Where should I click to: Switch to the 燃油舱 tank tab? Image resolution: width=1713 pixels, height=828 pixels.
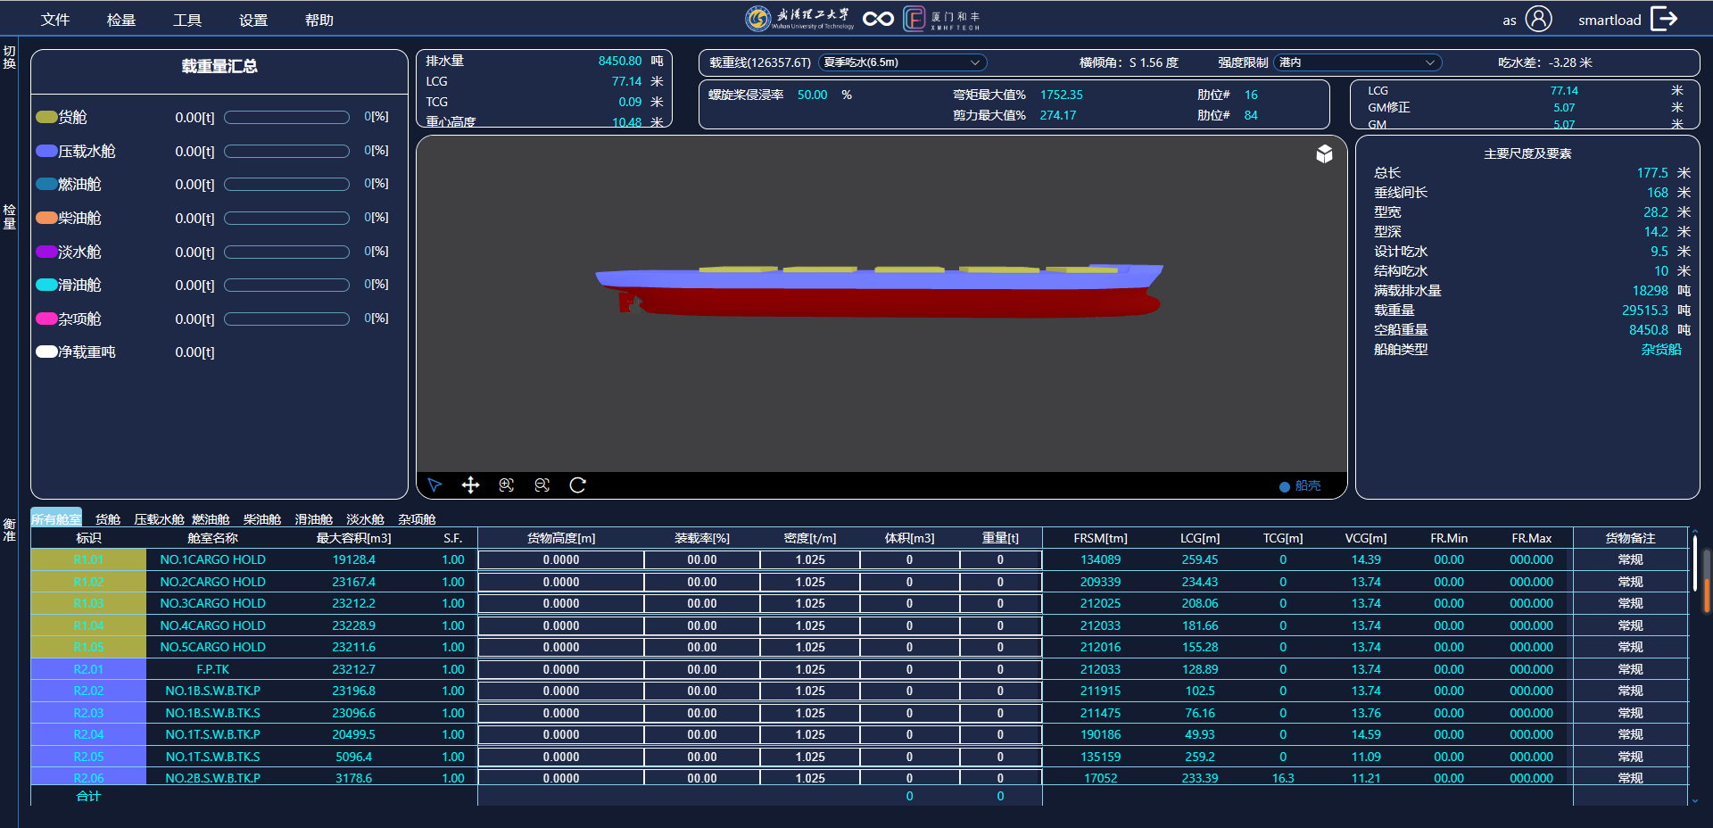(210, 519)
